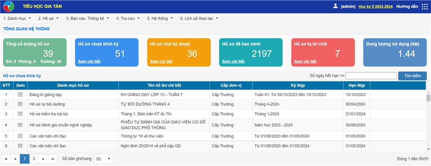Open the apps grid icon
The width and height of the screenshot is (431, 166).
(425, 6)
